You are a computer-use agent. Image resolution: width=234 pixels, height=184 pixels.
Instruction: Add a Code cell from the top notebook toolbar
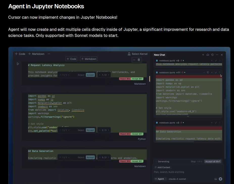(20, 54)
